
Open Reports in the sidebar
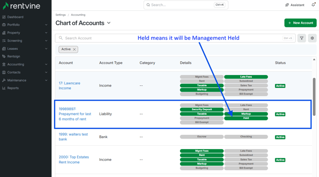pos(13,88)
